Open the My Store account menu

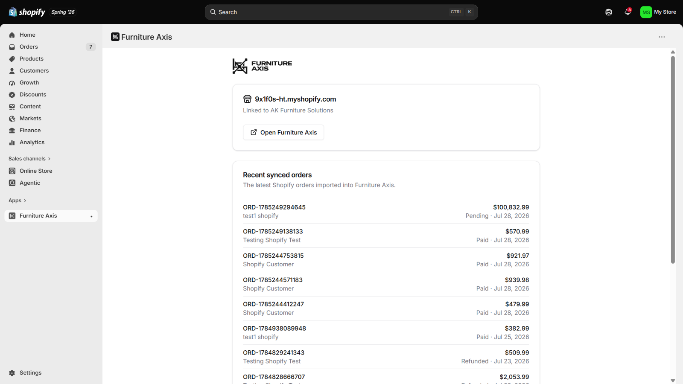coord(658,12)
